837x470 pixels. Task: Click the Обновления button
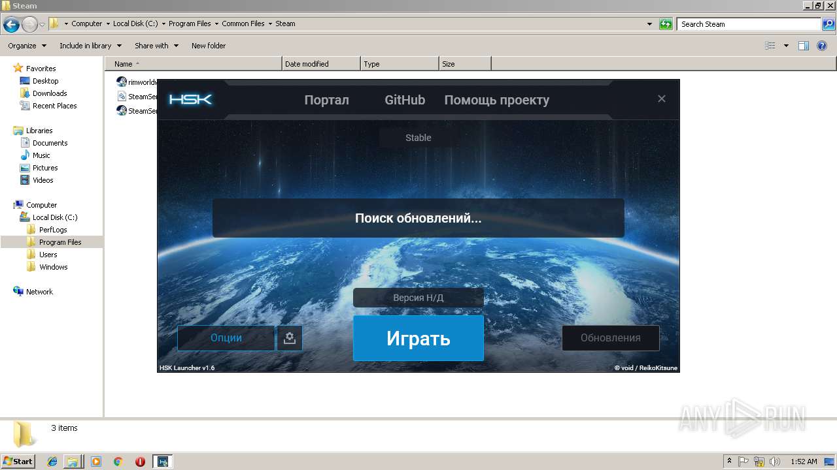[611, 338]
